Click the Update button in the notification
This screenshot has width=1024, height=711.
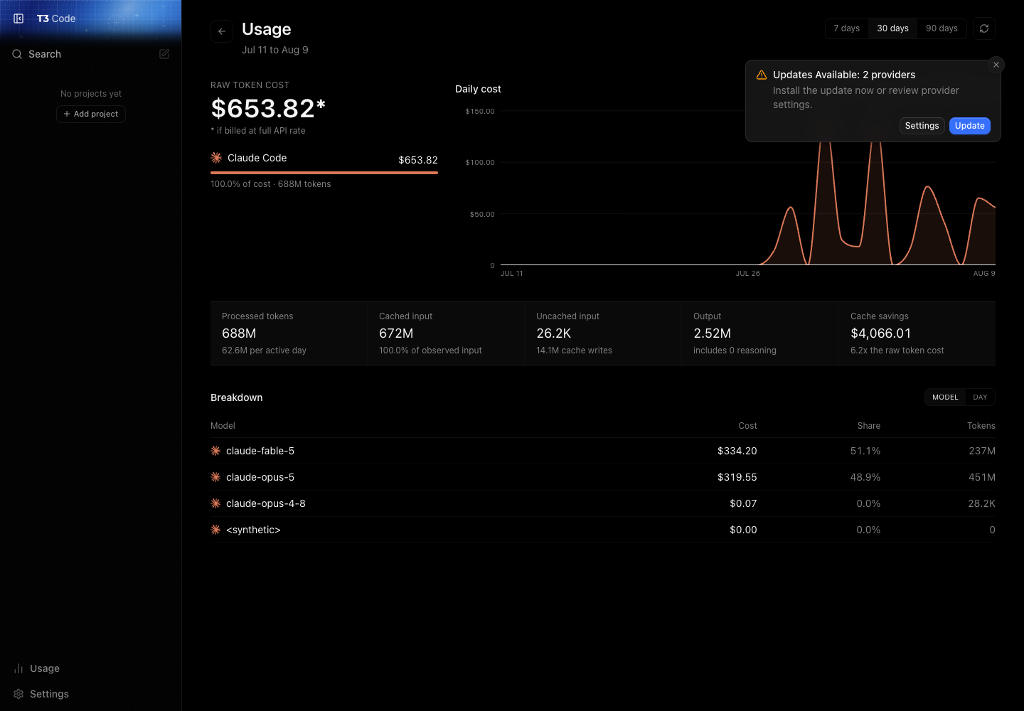[x=969, y=126]
